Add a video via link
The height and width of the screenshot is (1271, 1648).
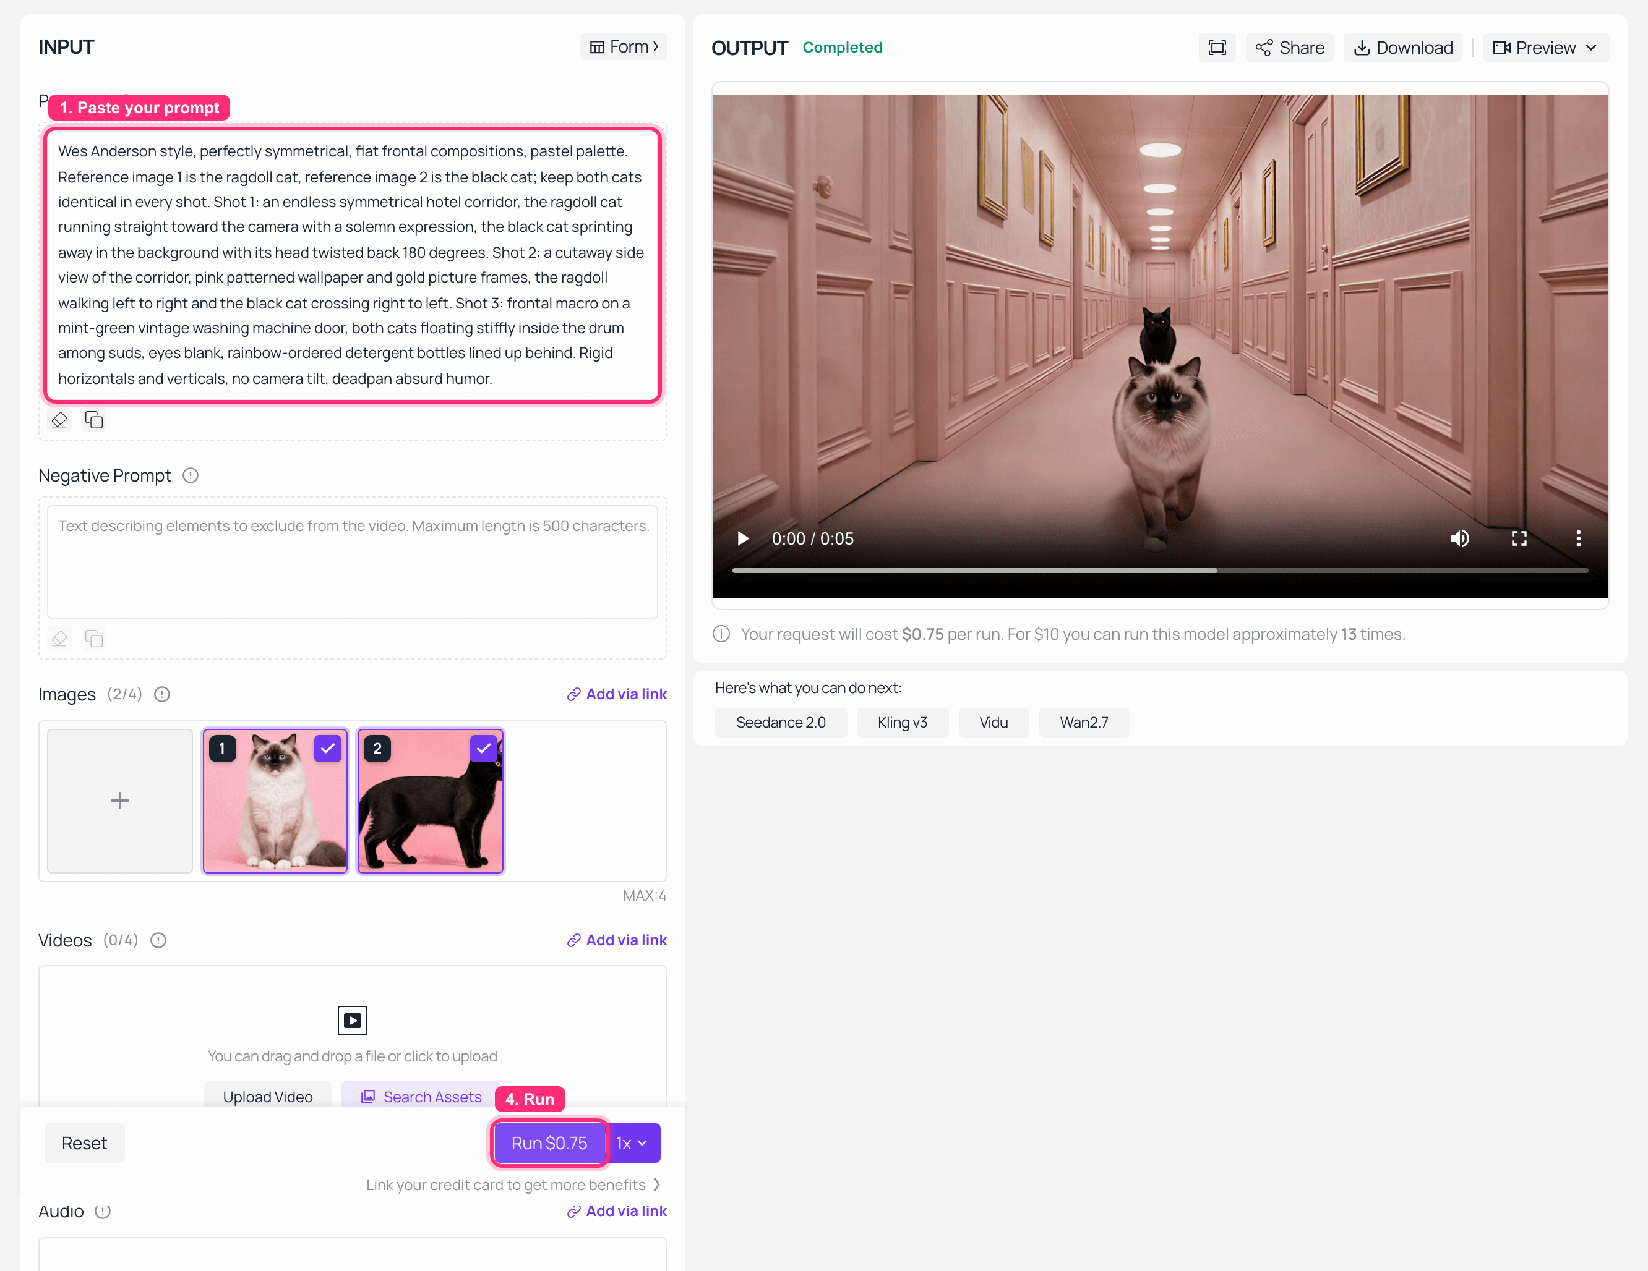(x=617, y=940)
